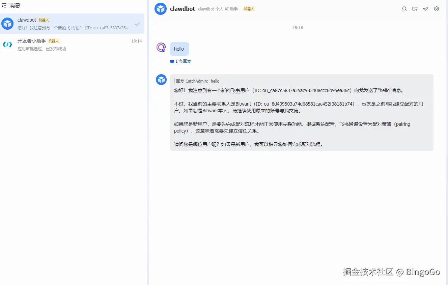Mark messages as read via the double-check icon
The image size is (448, 285).
[425, 9]
